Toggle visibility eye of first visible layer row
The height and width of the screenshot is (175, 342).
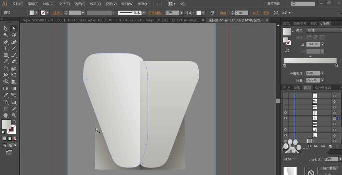285,113
